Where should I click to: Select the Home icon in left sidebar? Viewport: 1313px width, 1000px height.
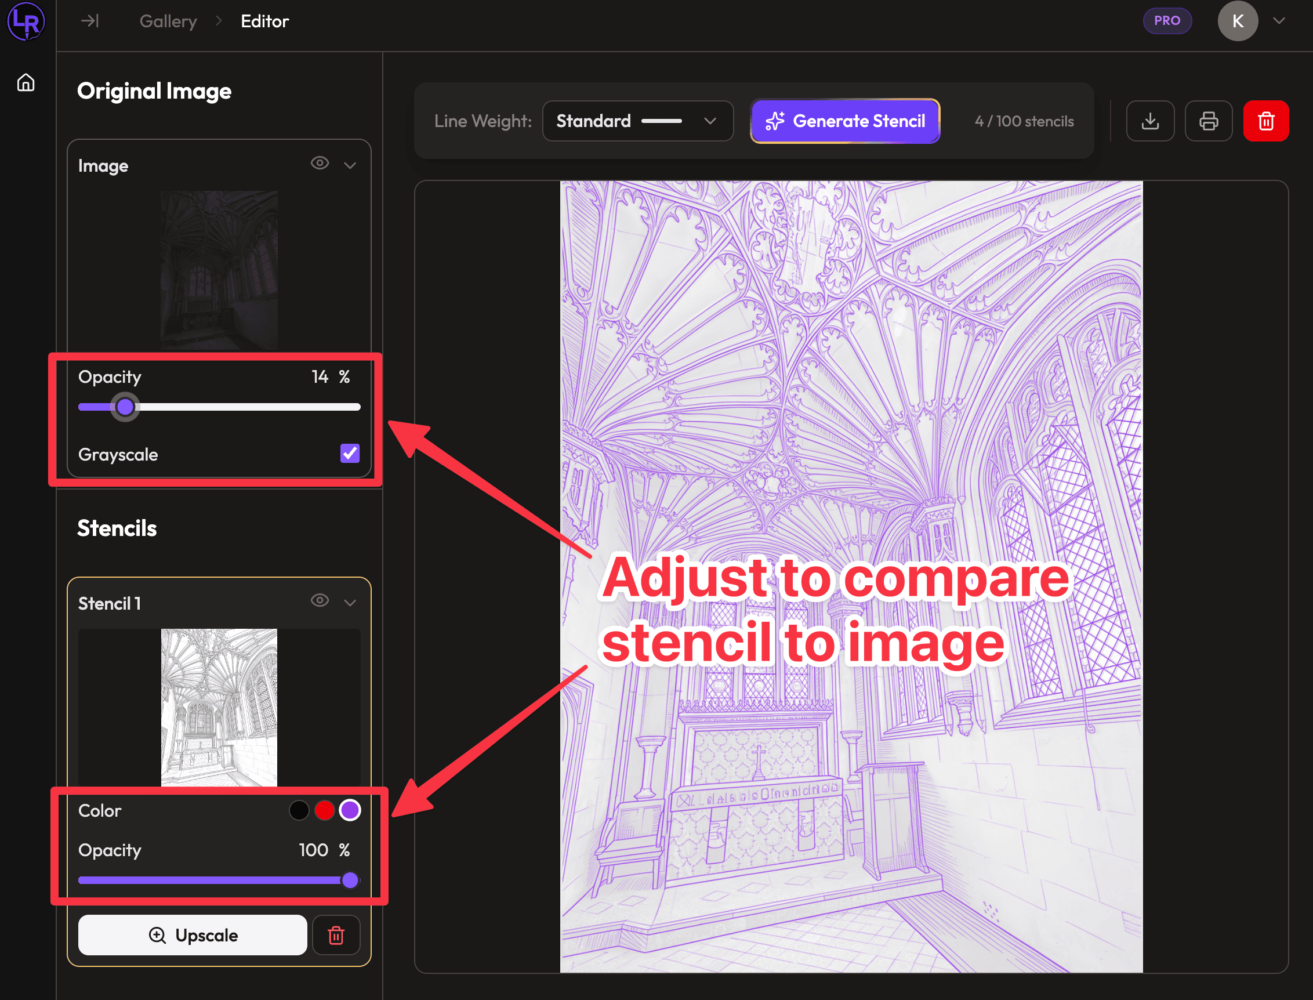point(26,83)
